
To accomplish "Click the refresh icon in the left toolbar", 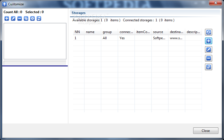I will (x=39, y=18).
